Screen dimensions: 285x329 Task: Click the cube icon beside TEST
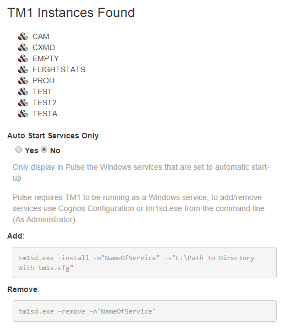point(23,91)
